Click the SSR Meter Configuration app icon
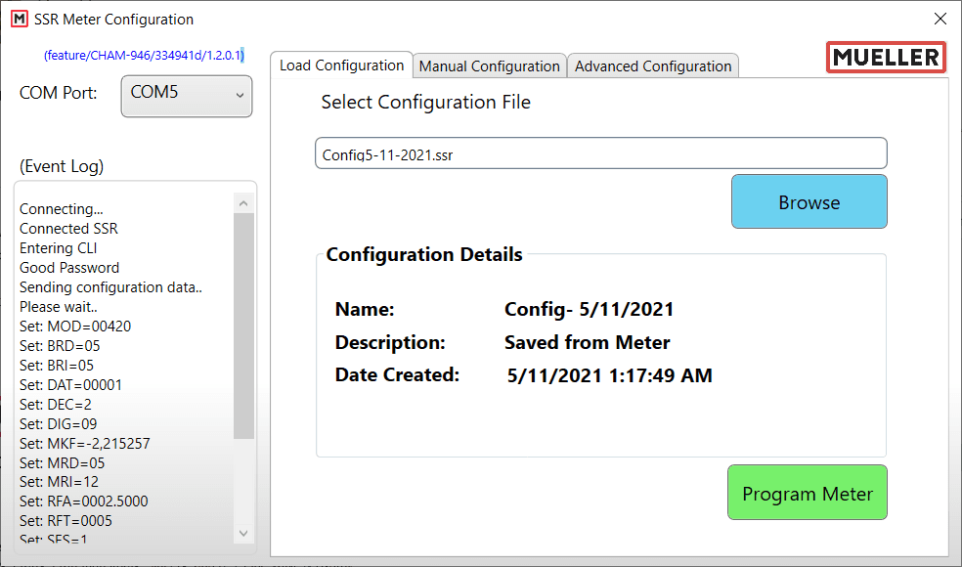This screenshot has width=962, height=567. (x=19, y=19)
